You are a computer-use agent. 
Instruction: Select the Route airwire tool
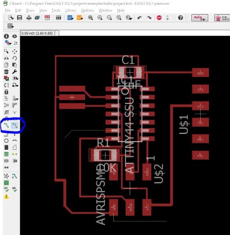[6, 125]
